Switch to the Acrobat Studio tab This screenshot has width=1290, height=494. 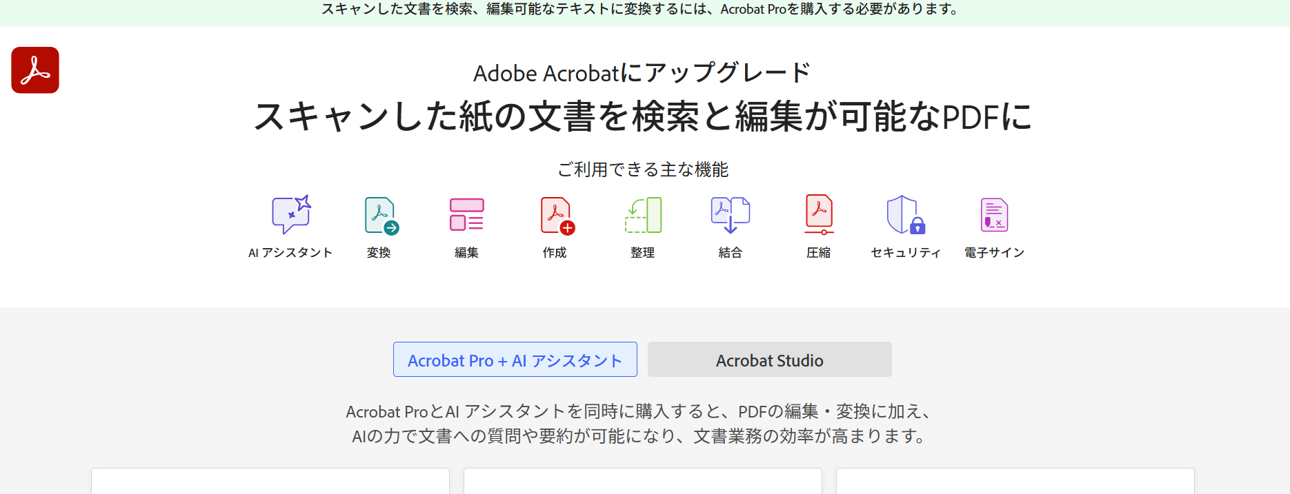coord(770,360)
